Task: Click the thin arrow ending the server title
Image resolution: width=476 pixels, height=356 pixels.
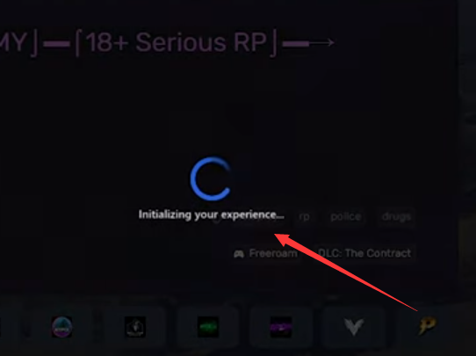Action: (x=321, y=43)
